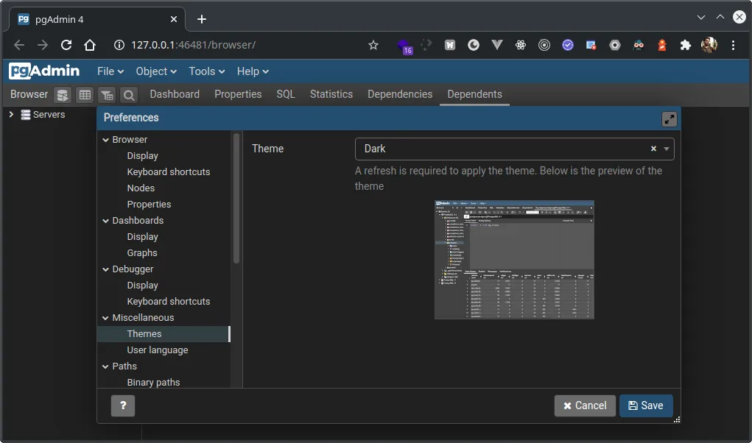
Task: Click the purple extension with 16 badge
Action: 404,46
